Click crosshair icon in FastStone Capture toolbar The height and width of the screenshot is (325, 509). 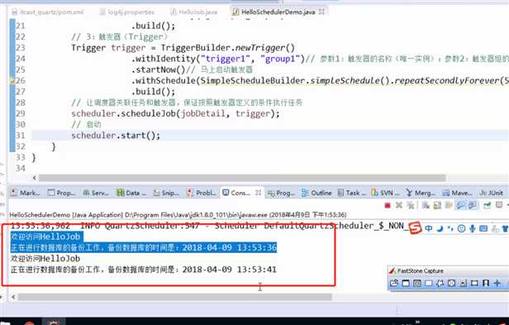(497, 283)
